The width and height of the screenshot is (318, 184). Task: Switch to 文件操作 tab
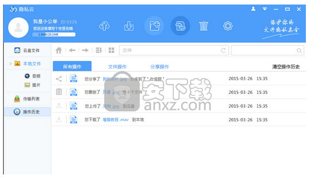[x=117, y=67]
